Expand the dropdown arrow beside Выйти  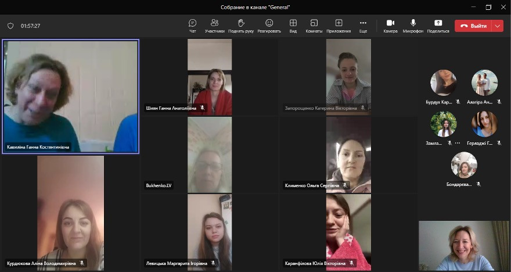pos(497,26)
